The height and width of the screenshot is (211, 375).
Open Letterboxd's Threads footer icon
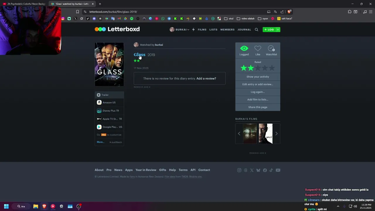click(x=246, y=170)
